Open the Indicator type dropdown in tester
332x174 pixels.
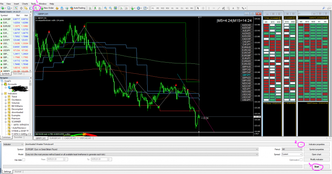[x=13, y=144]
